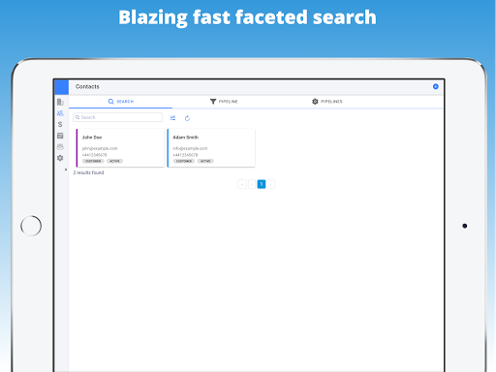Switch to the Pipelines tab
Viewport: 496px width, 372px height.
(327, 102)
